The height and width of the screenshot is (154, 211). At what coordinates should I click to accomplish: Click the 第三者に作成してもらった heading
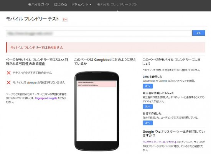pyautogui.click(x=158, y=93)
